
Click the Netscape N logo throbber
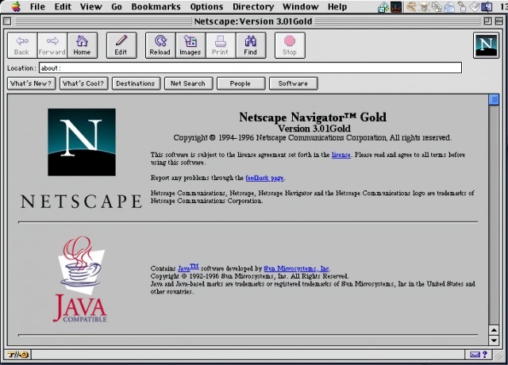click(486, 46)
